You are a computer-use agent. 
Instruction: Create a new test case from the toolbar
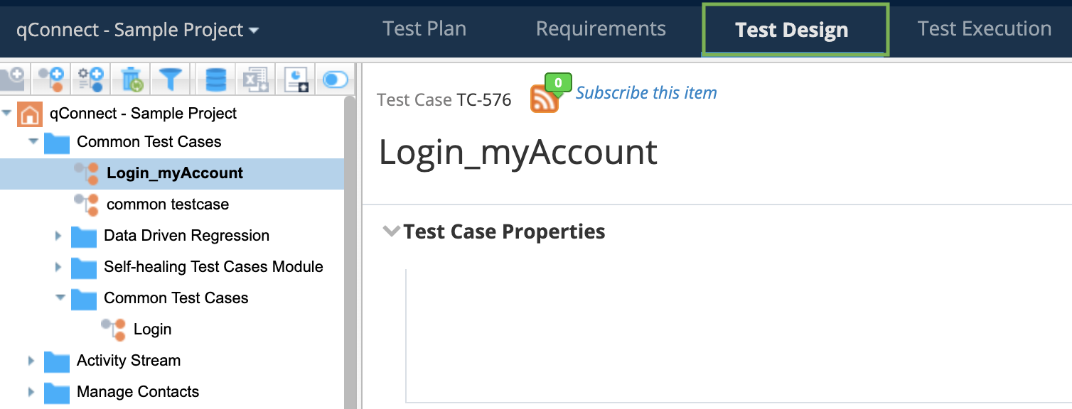pos(51,79)
